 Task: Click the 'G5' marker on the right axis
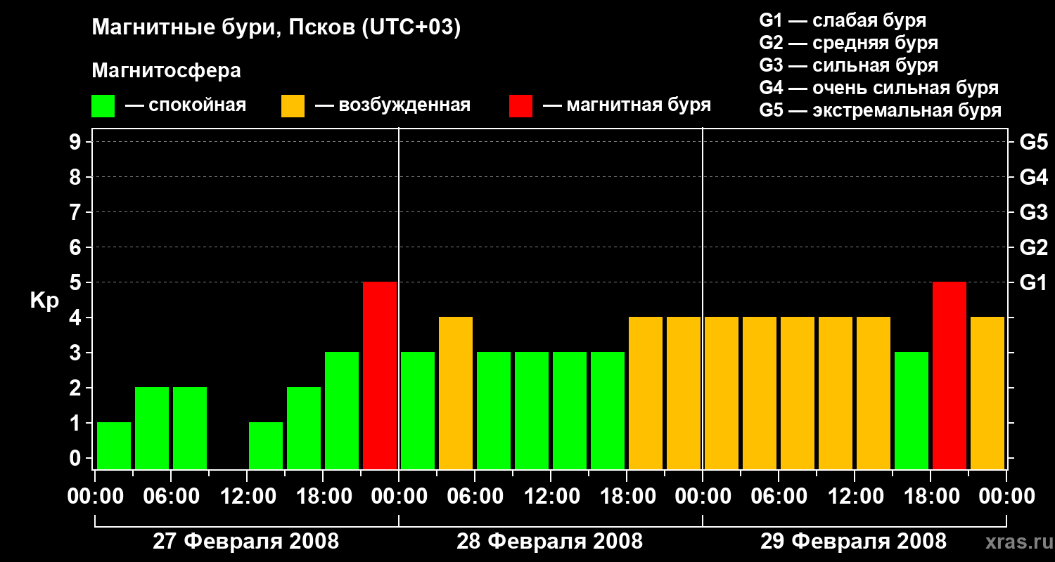1033,142
